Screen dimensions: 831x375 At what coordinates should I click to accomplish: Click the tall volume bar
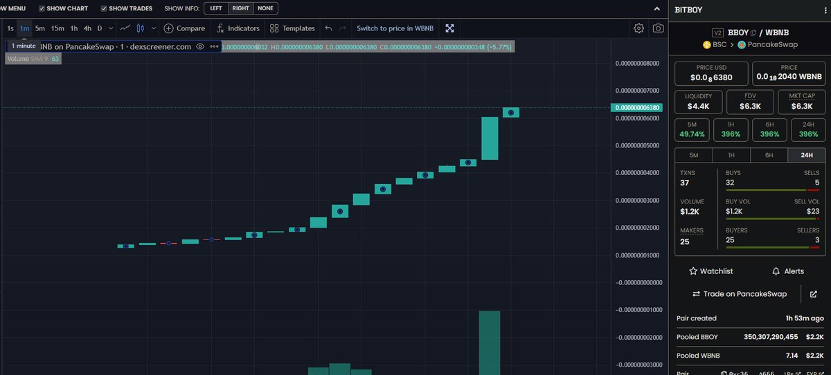(x=490, y=343)
